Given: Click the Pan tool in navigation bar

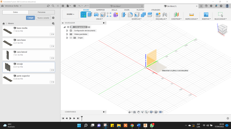Looking at the screenshot, I should [138, 112].
